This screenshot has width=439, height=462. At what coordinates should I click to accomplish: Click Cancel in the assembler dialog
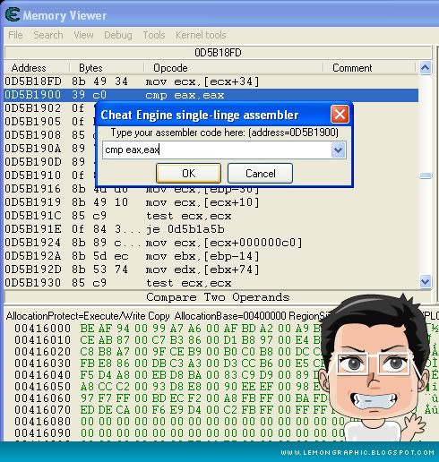tap(260, 173)
